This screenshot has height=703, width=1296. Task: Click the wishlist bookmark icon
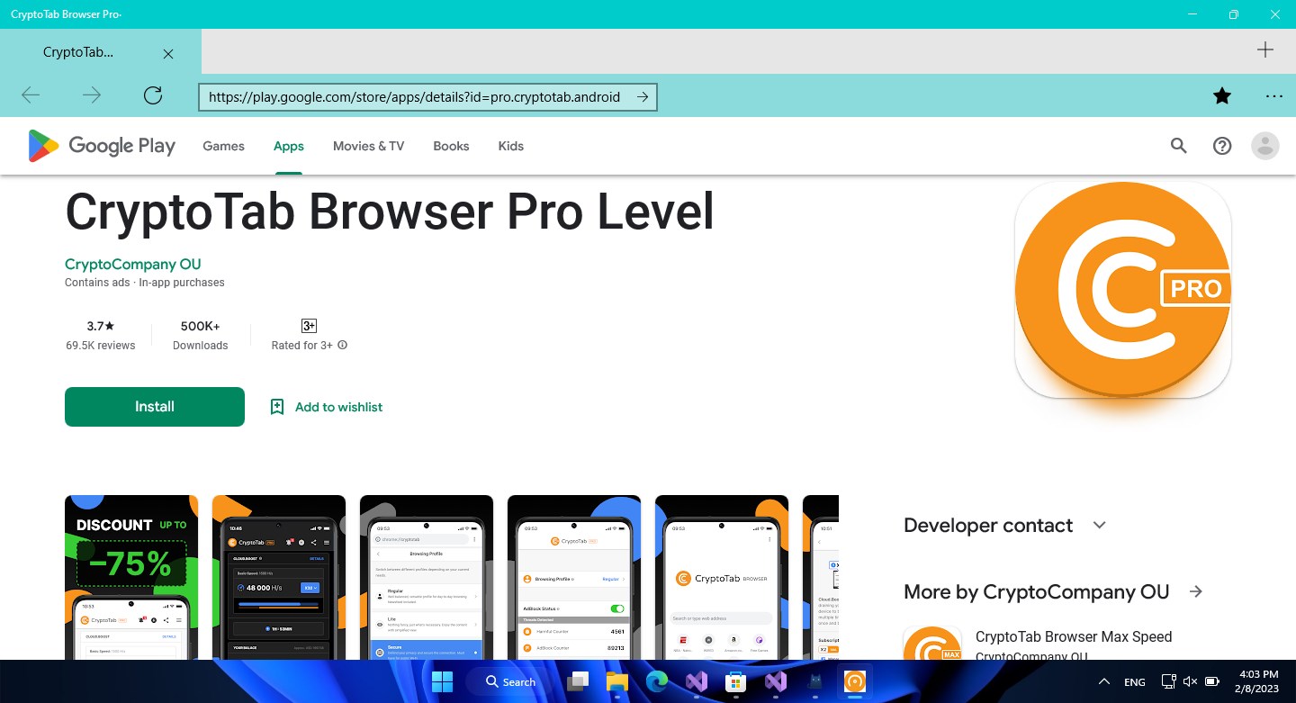tap(277, 407)
